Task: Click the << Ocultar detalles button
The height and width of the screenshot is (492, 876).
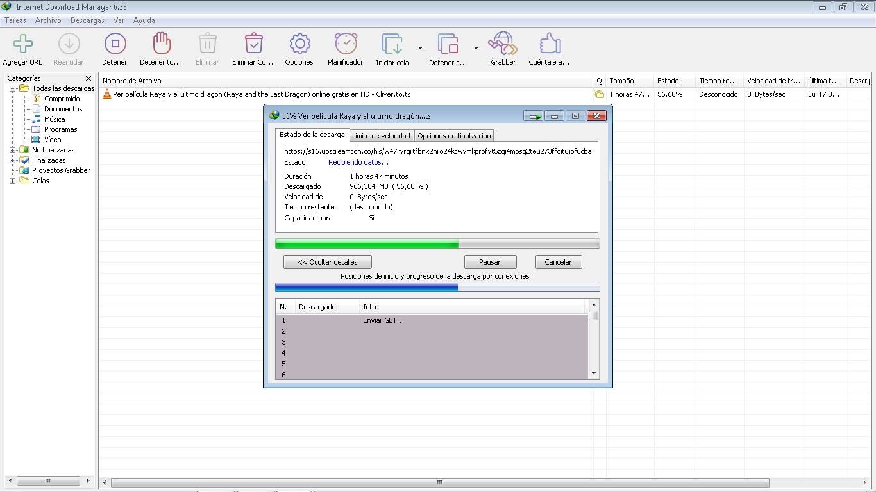Action: coord(328,262)
